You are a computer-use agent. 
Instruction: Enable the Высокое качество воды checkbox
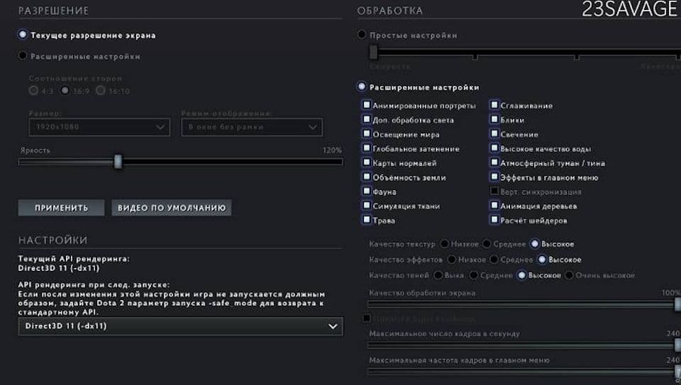tap(494, 148)
